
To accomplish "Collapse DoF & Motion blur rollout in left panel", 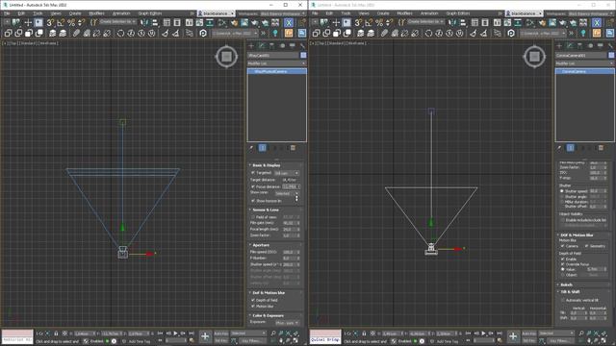I will 269,293.
